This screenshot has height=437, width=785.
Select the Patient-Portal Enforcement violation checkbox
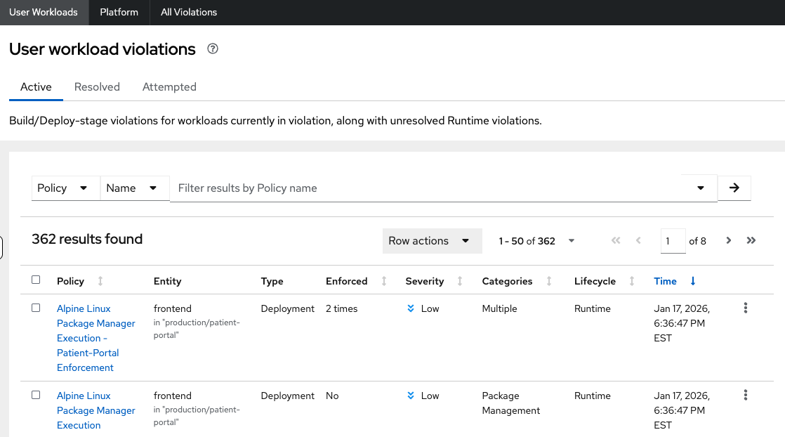pos(36,308)
